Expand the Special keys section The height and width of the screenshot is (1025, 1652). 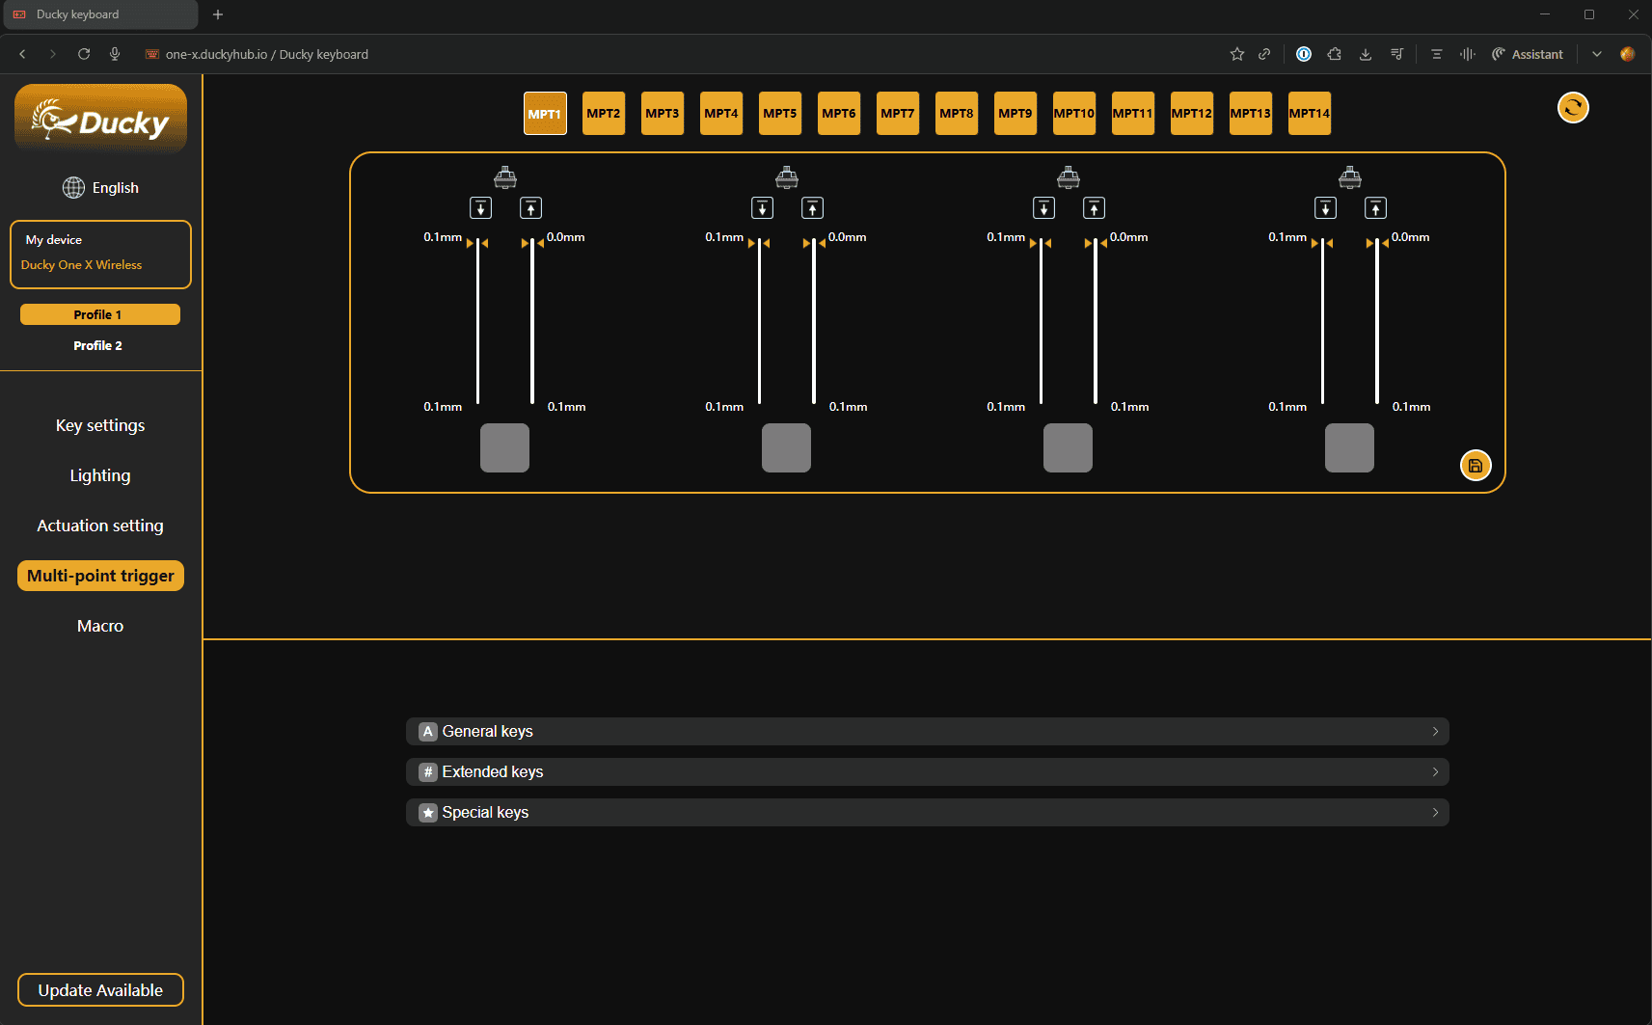coord(927,813)
